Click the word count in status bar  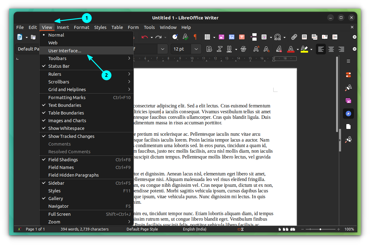(85, 229)
